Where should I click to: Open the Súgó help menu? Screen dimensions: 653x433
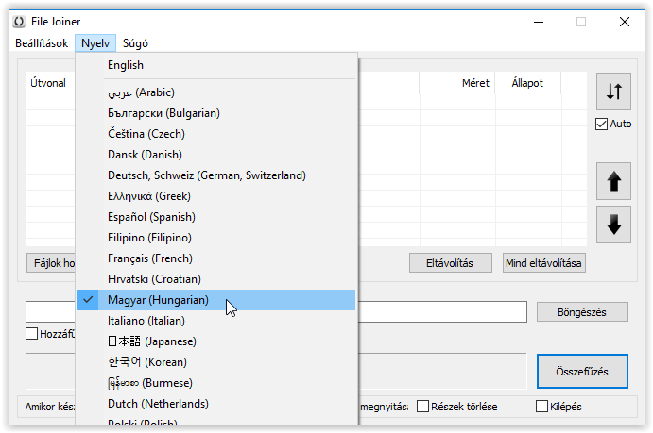pyautogui.click(x=135, y=42)
